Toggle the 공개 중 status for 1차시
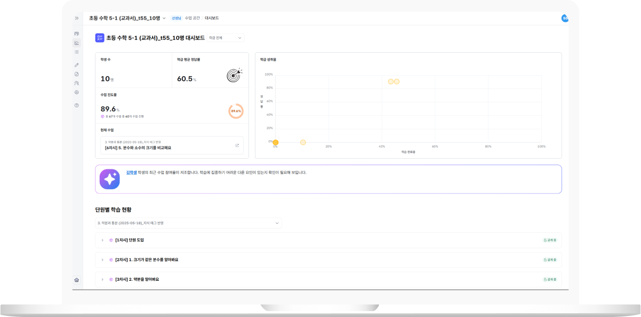 (549, 240)
